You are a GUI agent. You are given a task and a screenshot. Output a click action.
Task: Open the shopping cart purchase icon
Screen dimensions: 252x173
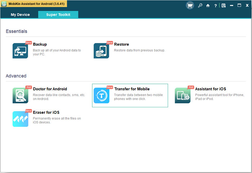[190, 6]
